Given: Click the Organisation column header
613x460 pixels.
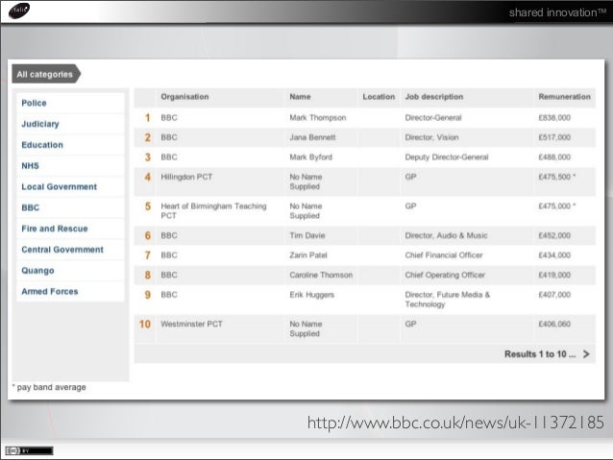Looking at the screenshot, I should [x=184, y=97].
